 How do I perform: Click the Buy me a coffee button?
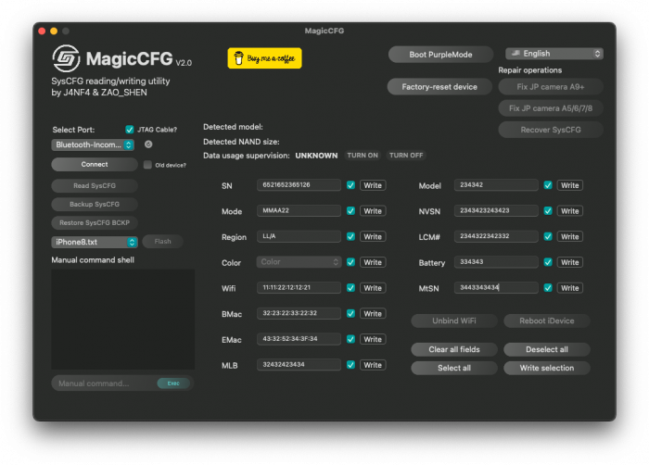coord(264,58)
